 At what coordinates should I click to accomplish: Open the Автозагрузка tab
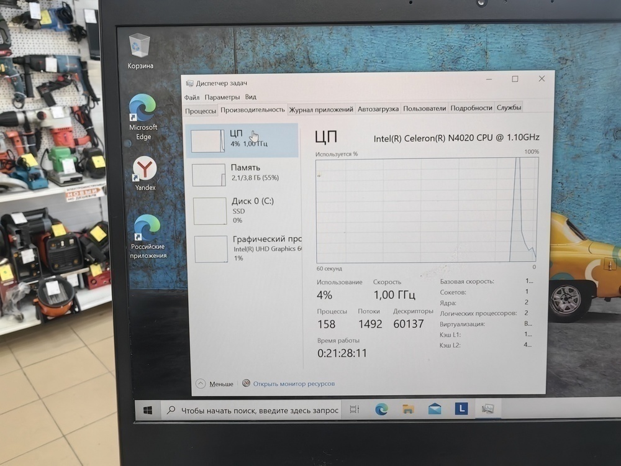(x=377, y=107)
